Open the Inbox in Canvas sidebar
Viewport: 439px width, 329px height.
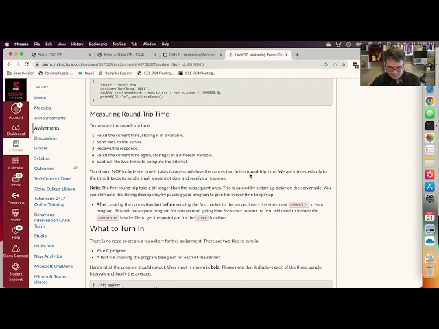click(x=16, y=180)
